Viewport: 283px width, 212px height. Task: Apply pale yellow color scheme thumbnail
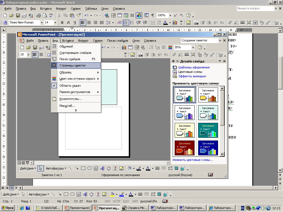tap(184, 130)
